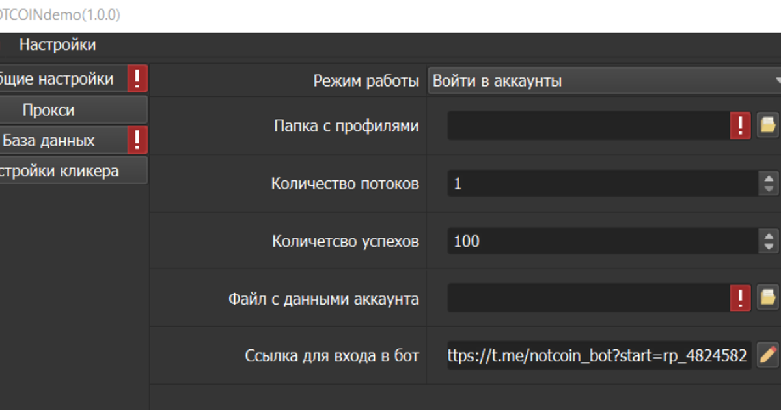Click the "Папка с профилями" label
Viewport: 781px width, 410px height.
(346, 126)
